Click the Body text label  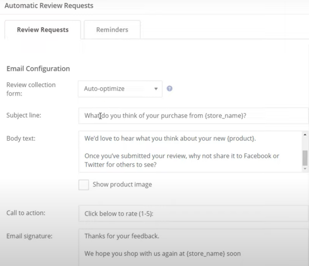pyautogui.click(x=21, y=139)
